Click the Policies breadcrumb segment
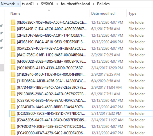The image size is (153, 136). point(103,4)
